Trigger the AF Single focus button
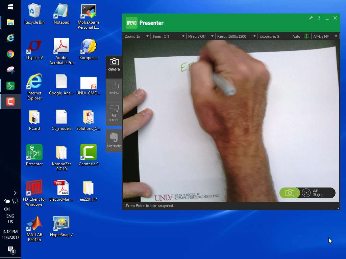 (318, 193)
